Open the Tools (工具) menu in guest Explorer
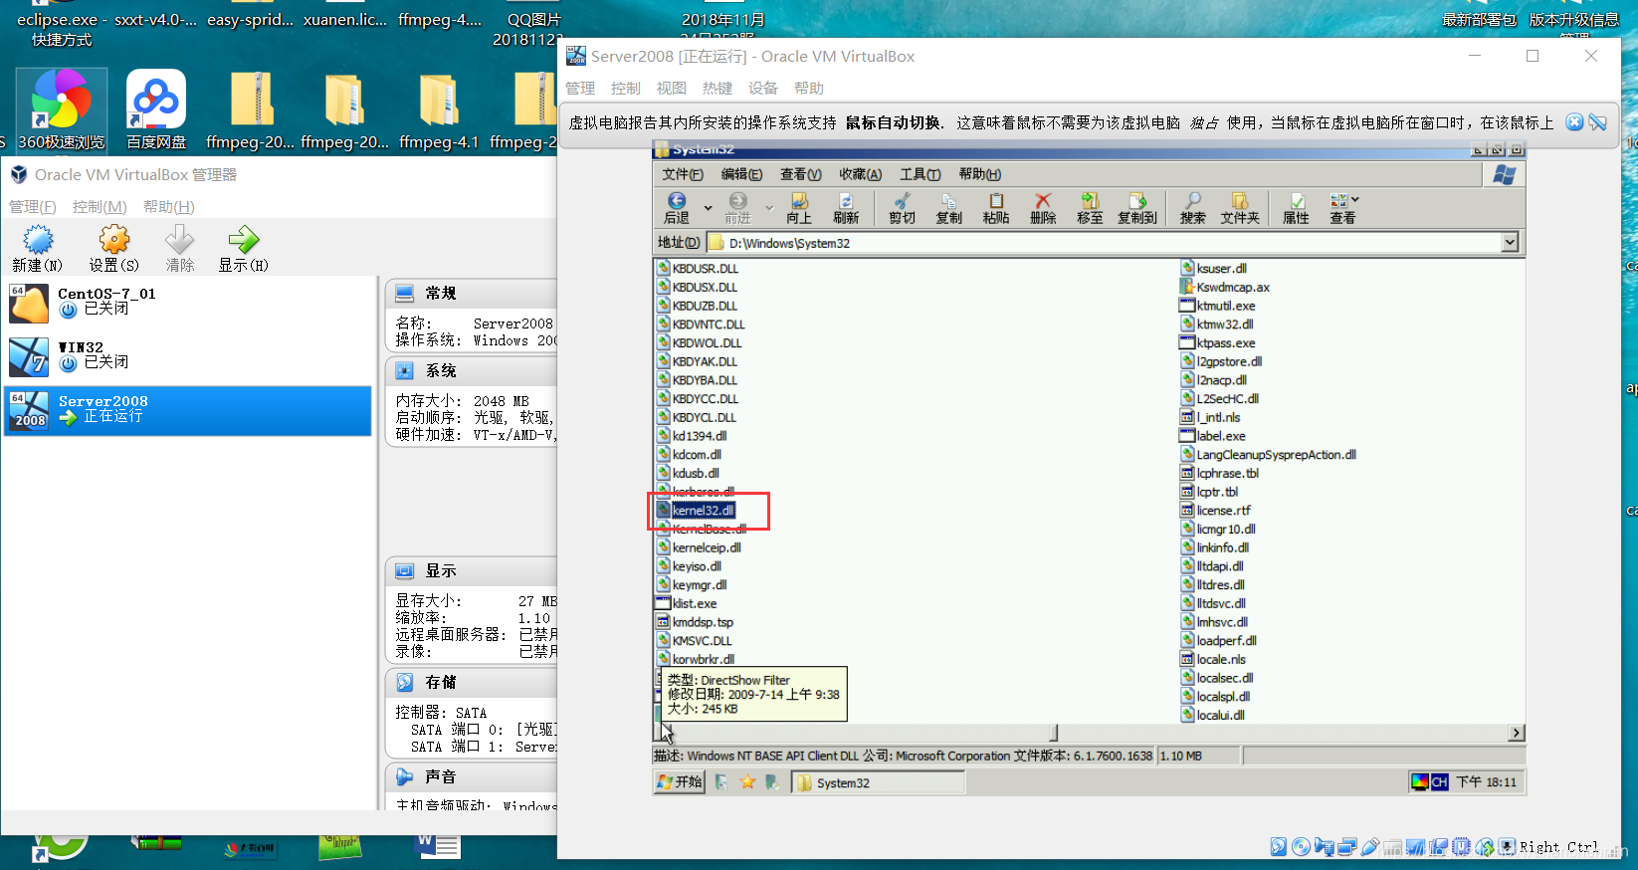Image resolution: width=1638 pixels, height=870 pixels. (920, 174)
